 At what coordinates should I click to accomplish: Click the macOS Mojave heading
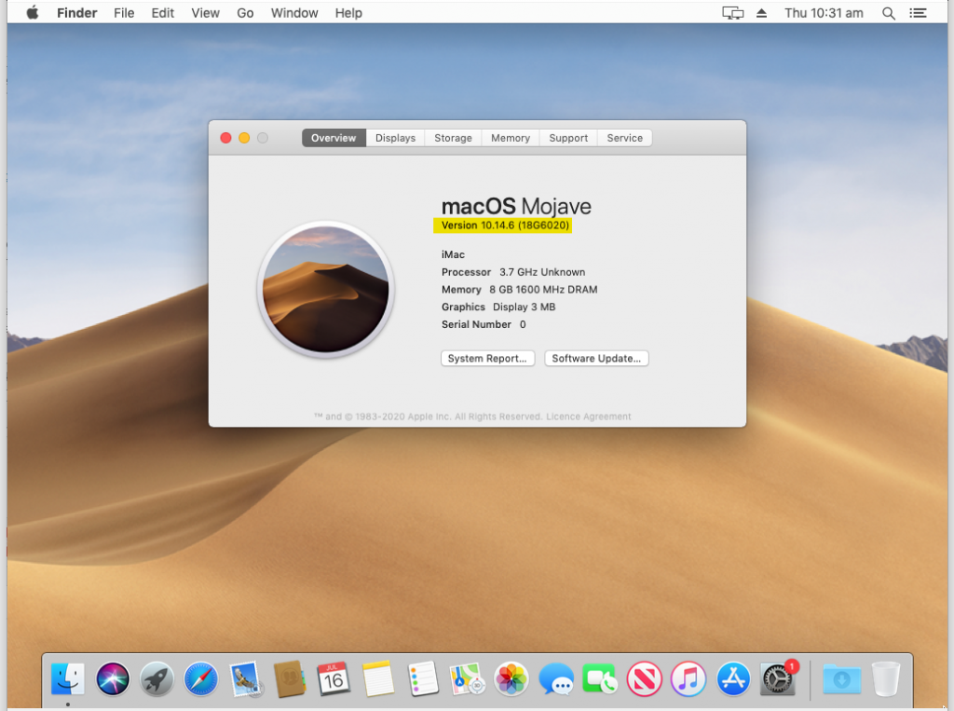[516, 206]
